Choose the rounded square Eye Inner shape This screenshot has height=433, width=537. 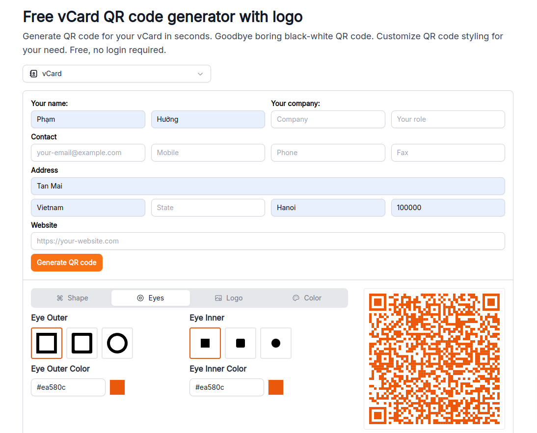[241, 343]
